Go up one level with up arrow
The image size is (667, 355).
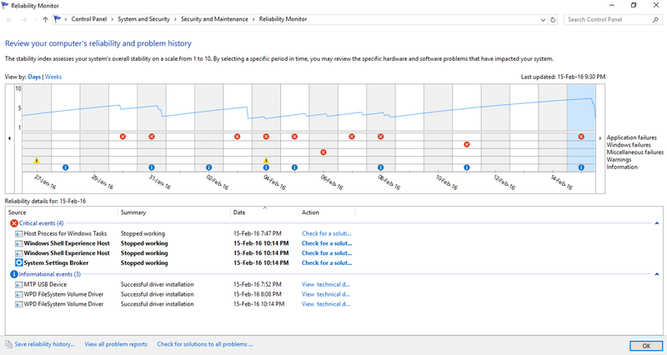click(45, 19)
